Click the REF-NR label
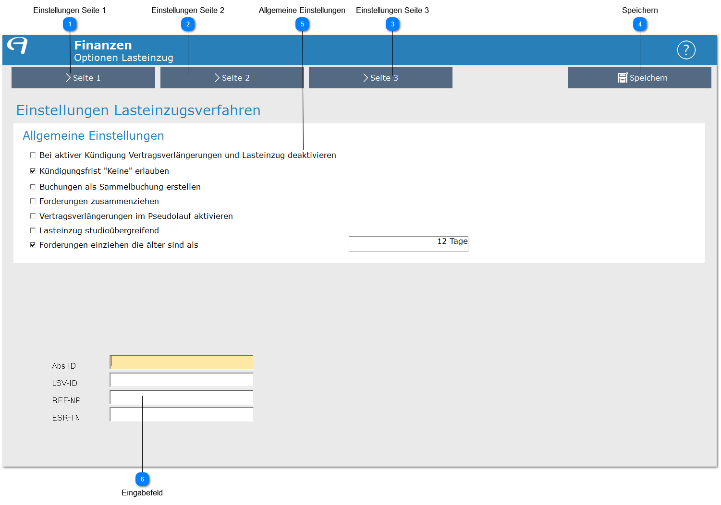Image resolution: width=721 pixels, height=505 pixels. [x=66, y=400]
